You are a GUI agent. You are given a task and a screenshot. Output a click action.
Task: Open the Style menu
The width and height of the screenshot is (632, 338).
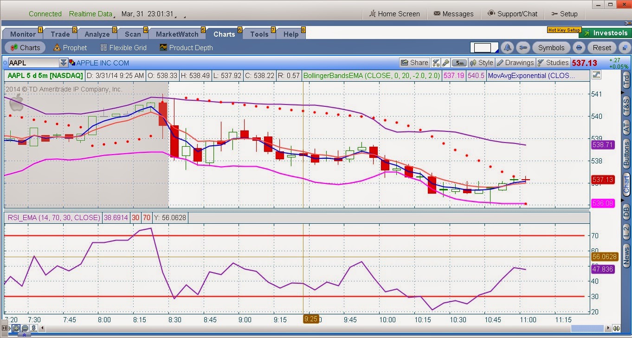pos(481,63)
